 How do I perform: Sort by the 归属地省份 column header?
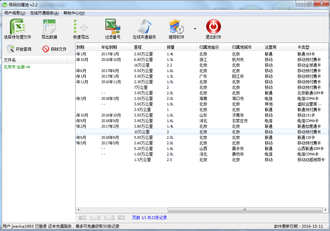coord(209,47)
